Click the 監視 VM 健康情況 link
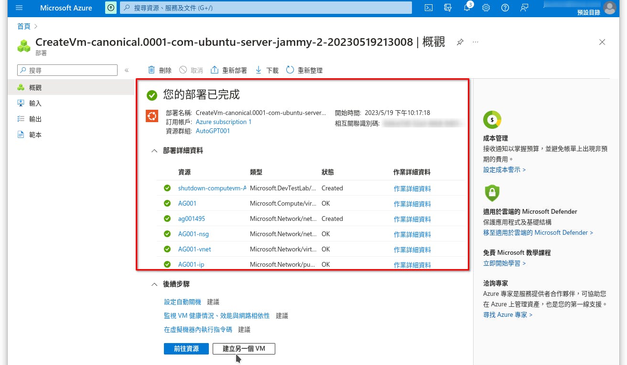Viewport: 627px width, 365px height. pyautogui.click(x=217, y=316)
